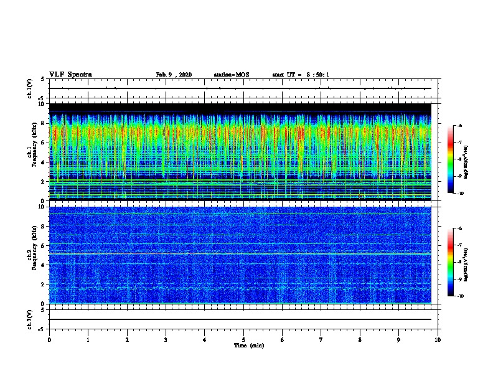Click the ch.3 voltage waveform trace
Viewport: 493px width, 381px height.
(240, 319)
